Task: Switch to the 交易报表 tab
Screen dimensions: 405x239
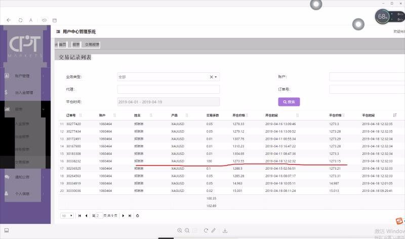Action: point(92,45)
